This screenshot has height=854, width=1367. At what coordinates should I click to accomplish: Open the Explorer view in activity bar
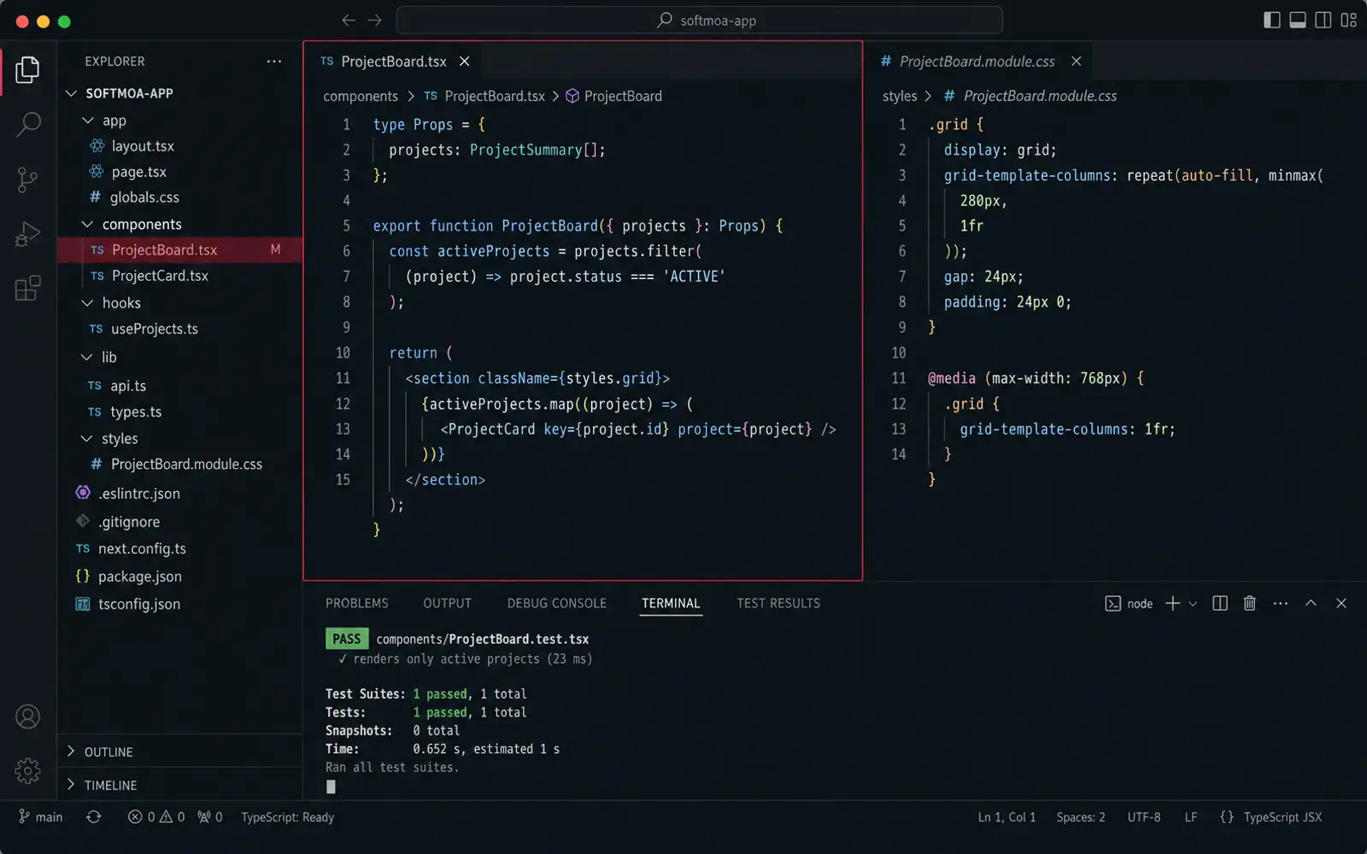[27, 69]
